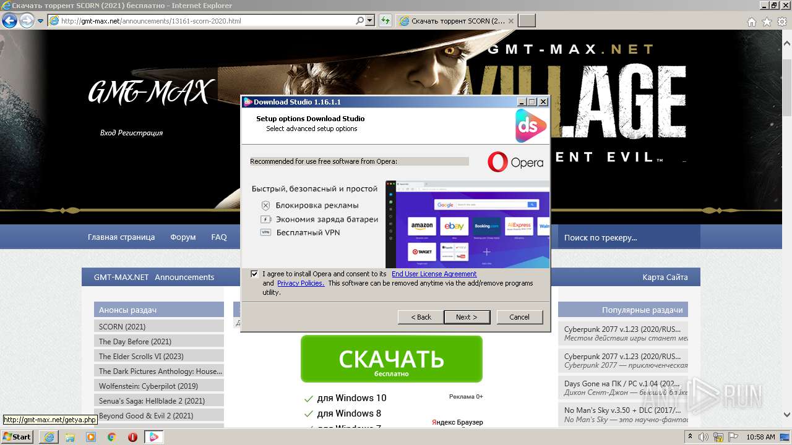Viewport: 792px width, 445px height.
Task: Open Privacy Policies link
Action: 301,283
